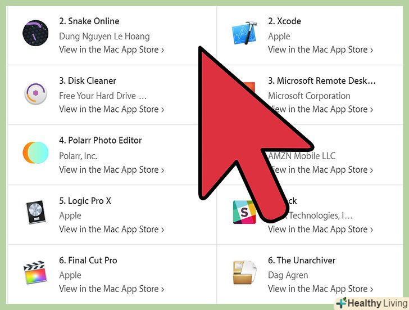
Task: Open the '2. Xcode' title text
Action: point(285,21)
